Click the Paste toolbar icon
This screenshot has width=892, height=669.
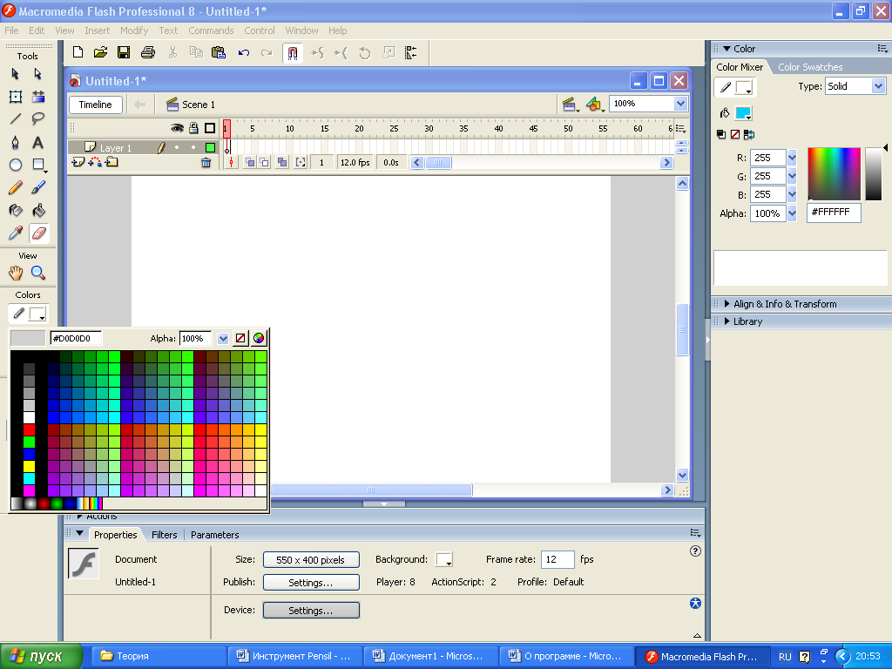219,53
